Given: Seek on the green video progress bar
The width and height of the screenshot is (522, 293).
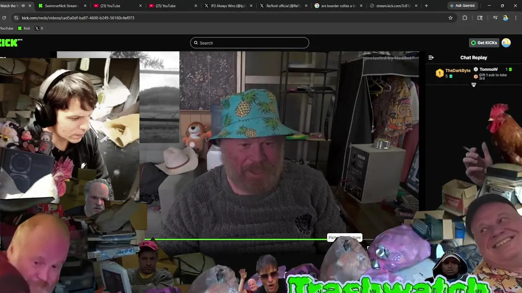Looking at the screenshot, I should [243, 239].
